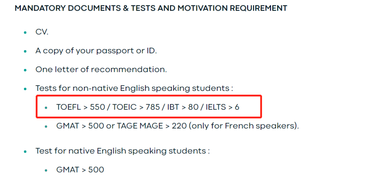Click 'GMAT > 500 or' in the non-native section
Image resolution: width=381 pixels, height=180 pixels.
click(85, 126)
